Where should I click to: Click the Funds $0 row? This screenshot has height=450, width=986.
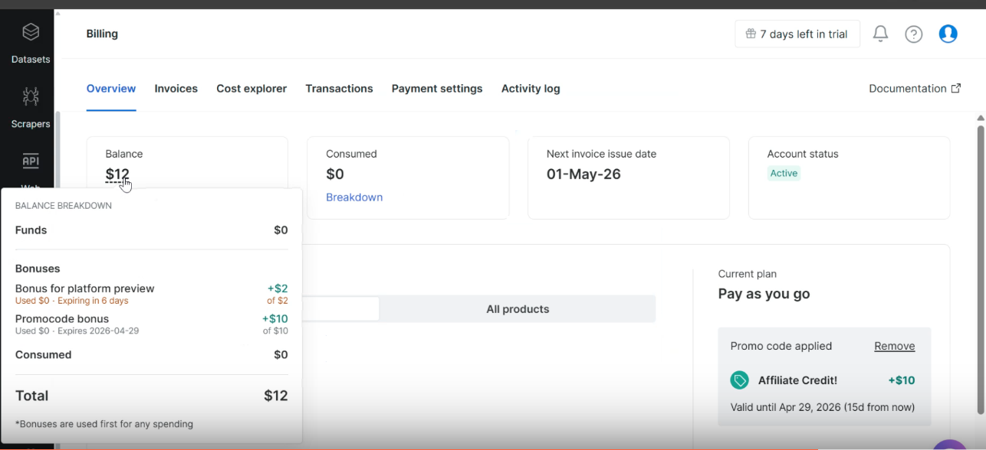point(152,230)
